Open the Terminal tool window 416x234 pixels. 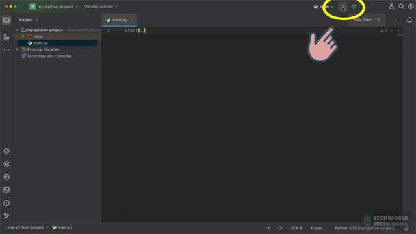coord(6,190)
